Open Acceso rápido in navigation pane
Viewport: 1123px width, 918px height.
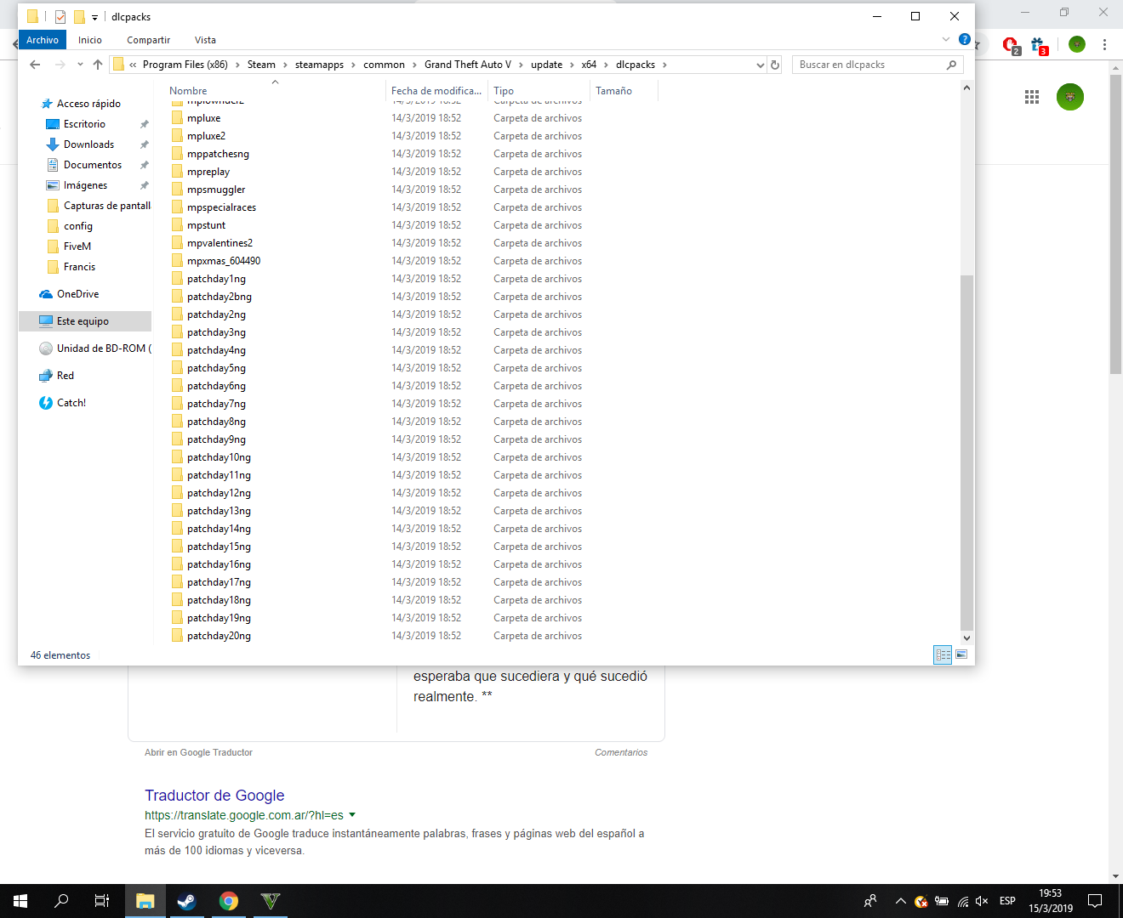(x=88, y=104)
